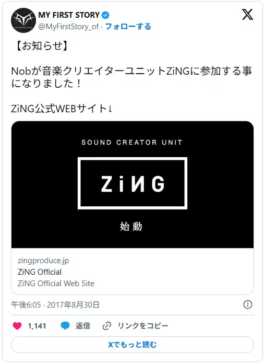Click the Xでもっと読む button
This screenshot has height=364, width=264.
click(x=132, y=345)
